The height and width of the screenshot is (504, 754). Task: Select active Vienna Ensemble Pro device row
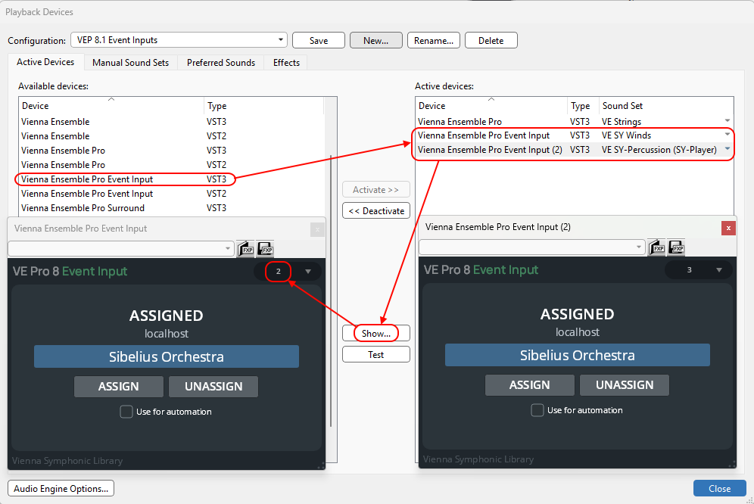pos(574,122)
